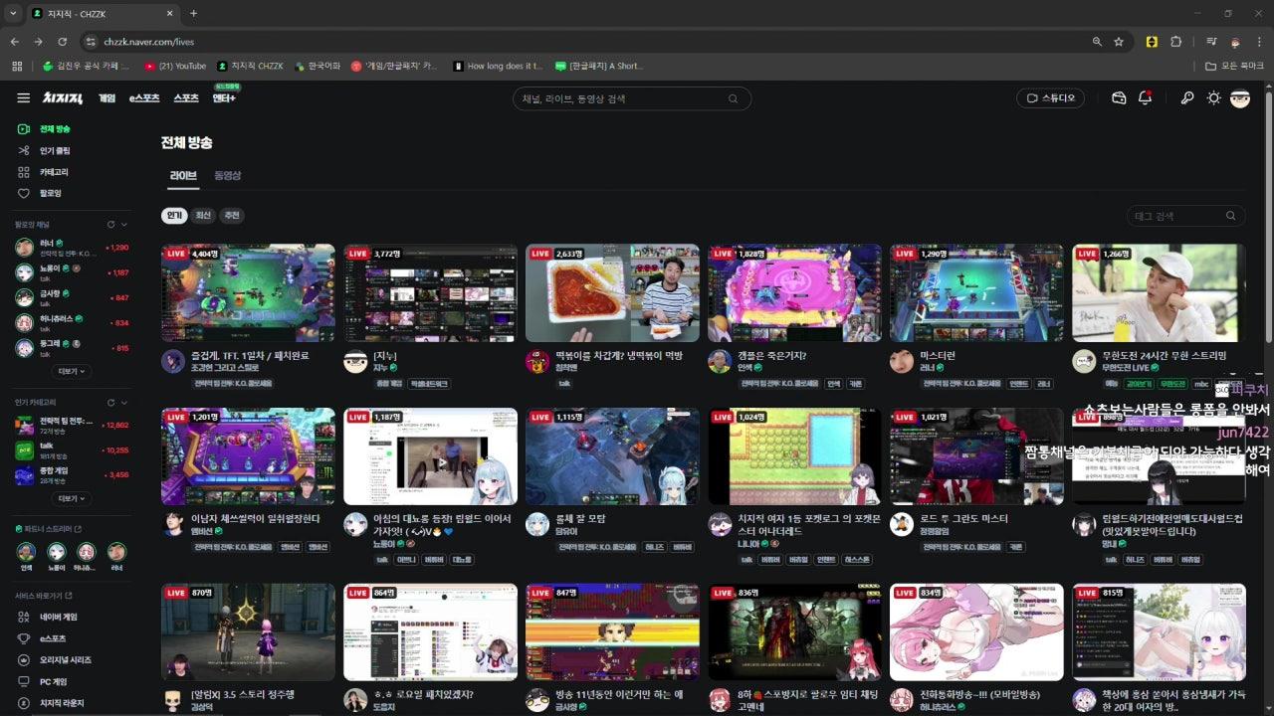The width and height of the screenshot is (1274, 716).
Task: Click the 스튜디오 button
Action: [1050, 97]
